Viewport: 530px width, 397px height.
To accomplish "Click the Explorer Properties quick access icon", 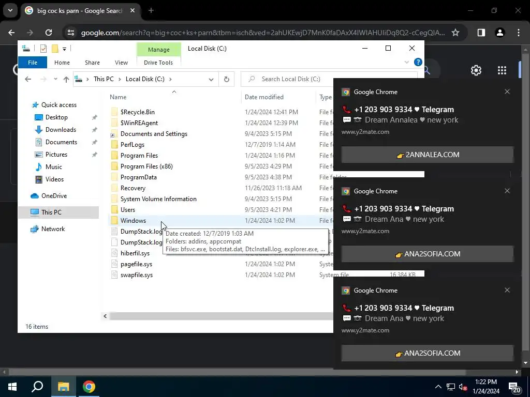I will pos(43,49).
